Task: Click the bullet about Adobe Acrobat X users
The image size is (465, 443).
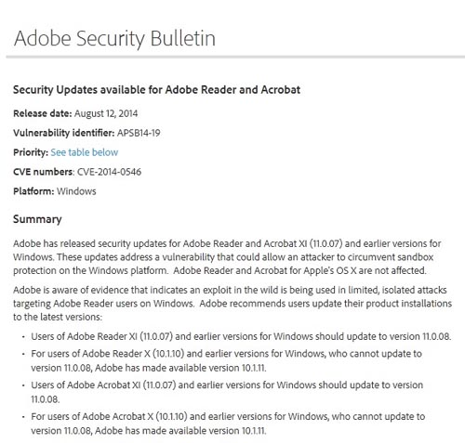Action: (228, 423)
